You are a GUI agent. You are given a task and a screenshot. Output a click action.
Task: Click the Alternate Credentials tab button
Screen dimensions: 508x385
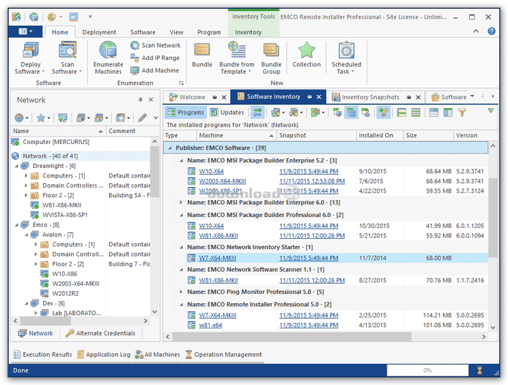pyautogui.click(x=101, y=333)
